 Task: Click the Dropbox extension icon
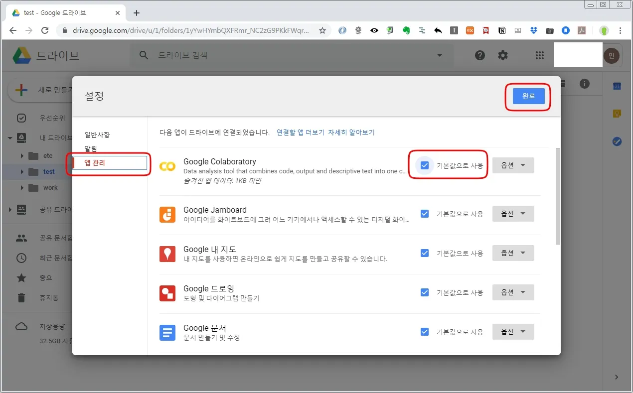(x=534, y=30)
